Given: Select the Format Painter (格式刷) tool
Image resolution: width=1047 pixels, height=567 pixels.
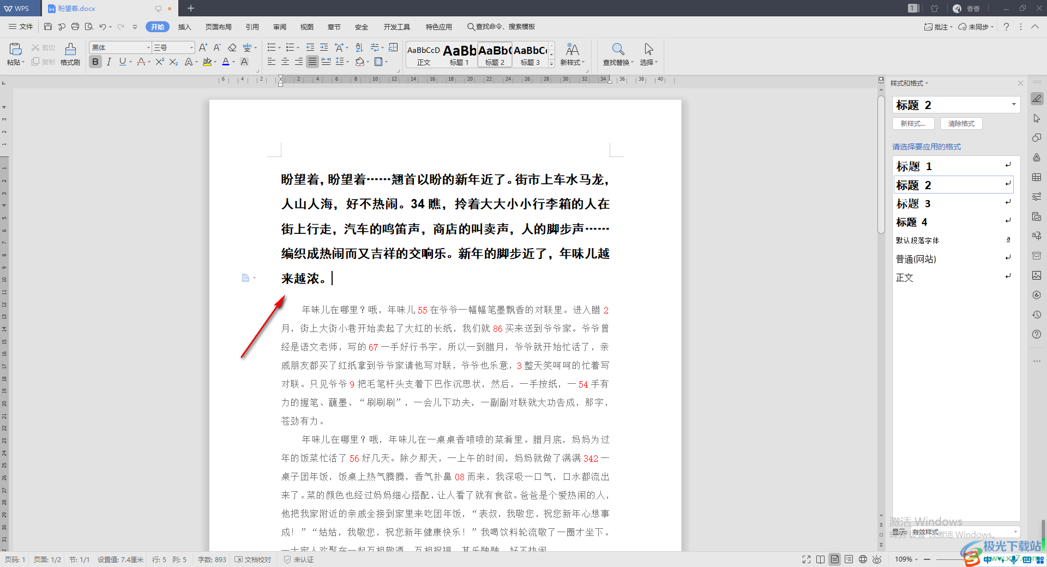Looking at the screenshot, I should click(x=70, y=55).
